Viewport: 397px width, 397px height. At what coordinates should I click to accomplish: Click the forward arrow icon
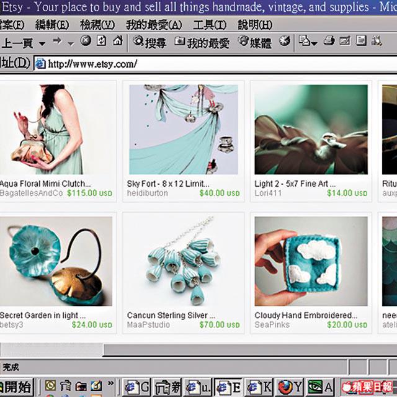[57, 40]
